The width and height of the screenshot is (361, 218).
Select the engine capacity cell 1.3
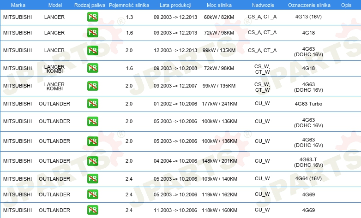129,17
